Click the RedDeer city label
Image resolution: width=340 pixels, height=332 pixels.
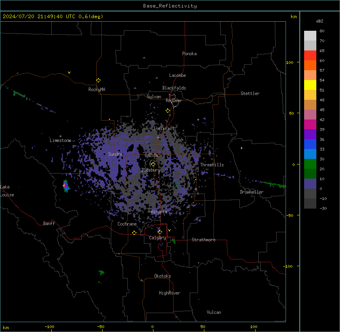(x=174, y=101)
